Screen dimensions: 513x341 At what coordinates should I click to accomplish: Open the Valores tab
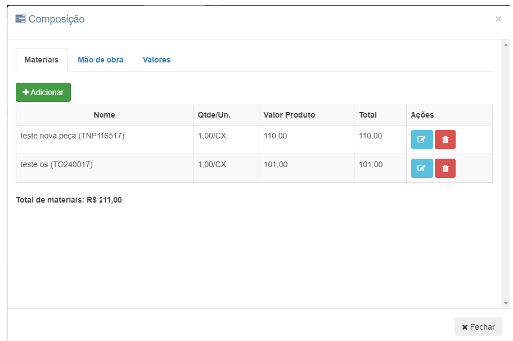tap(156, 60)
